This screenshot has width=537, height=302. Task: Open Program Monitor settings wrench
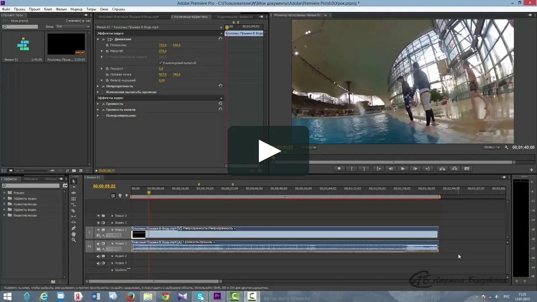click(x=506, y=147)
